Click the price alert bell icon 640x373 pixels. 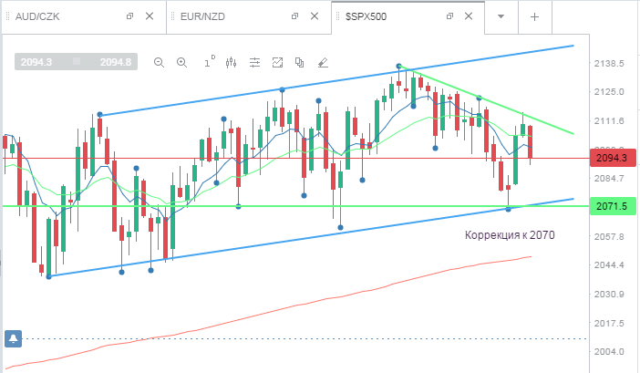[13, 338]
